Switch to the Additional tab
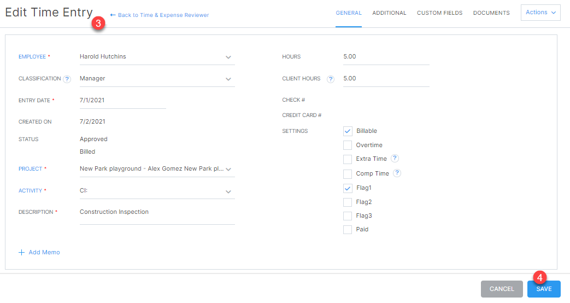The width and height of the screenshot is (570, 303). tap(389, 13)
